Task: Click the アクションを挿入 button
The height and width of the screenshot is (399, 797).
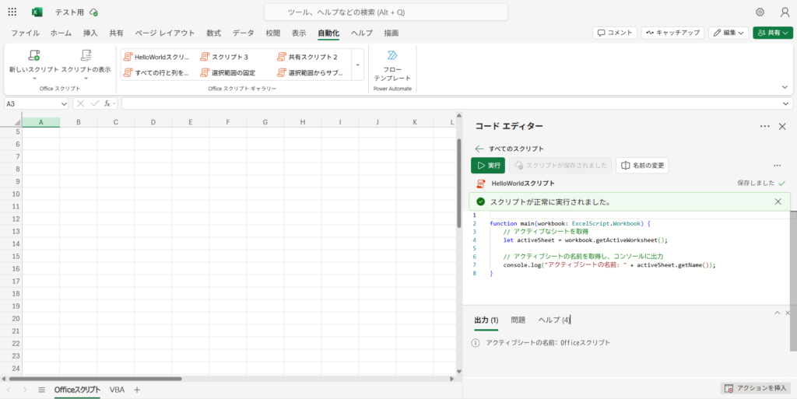Action: (x=755, y=388)
